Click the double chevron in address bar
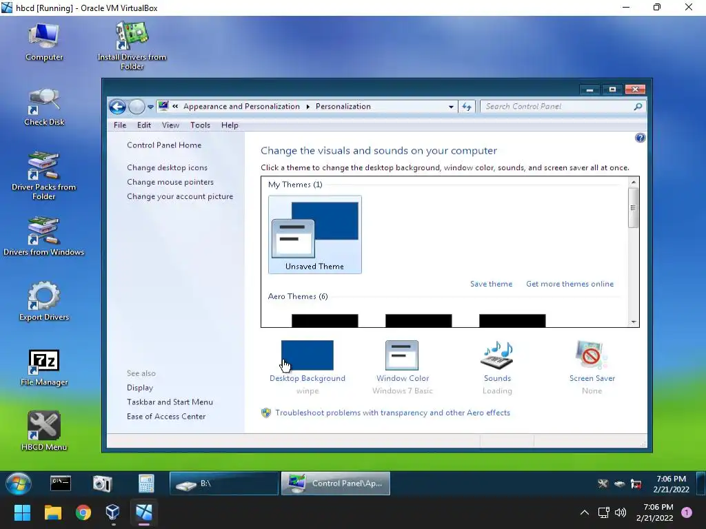 click(175, 107)
